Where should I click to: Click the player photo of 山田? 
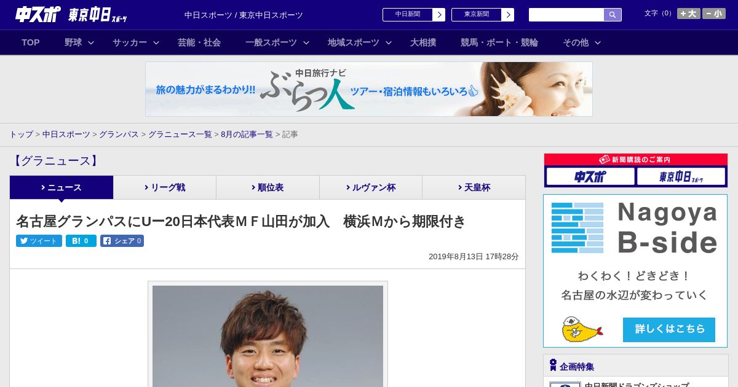[x=268, y=336]
